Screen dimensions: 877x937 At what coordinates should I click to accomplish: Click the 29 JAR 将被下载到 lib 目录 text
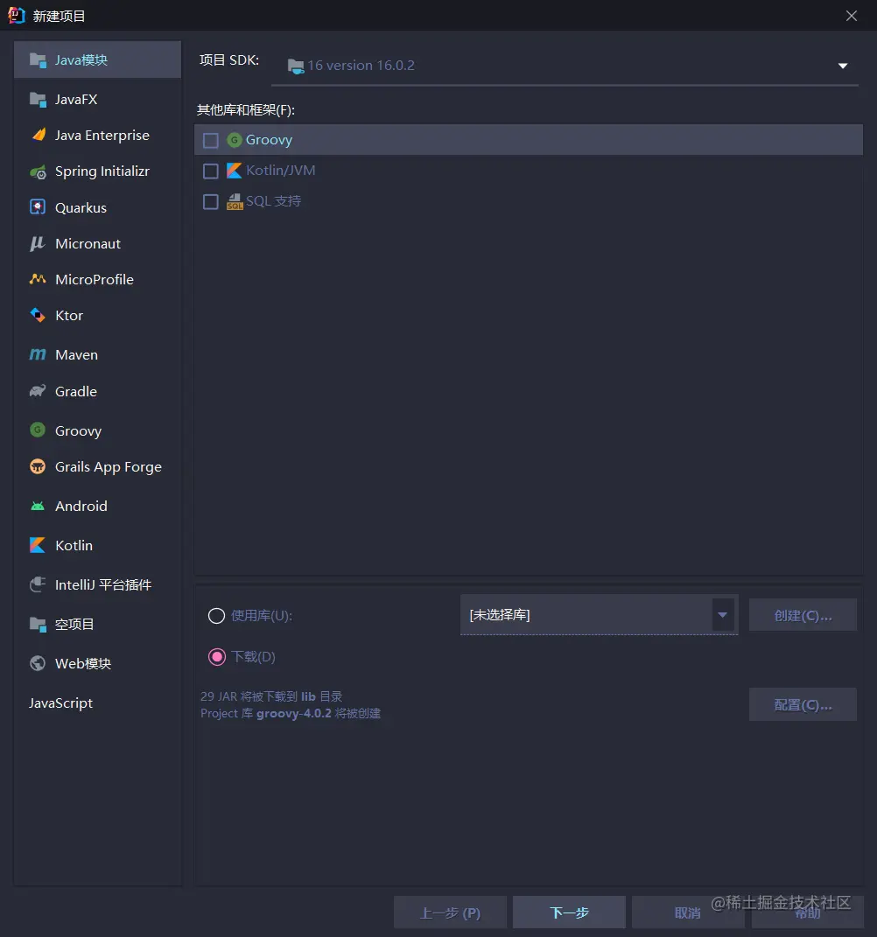click(271, 696)
